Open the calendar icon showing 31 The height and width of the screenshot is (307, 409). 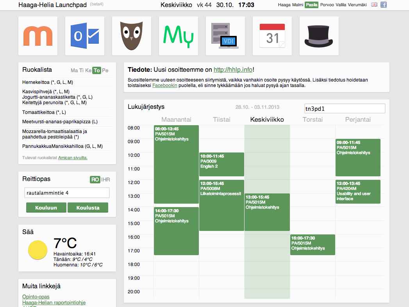pos(272,36)
